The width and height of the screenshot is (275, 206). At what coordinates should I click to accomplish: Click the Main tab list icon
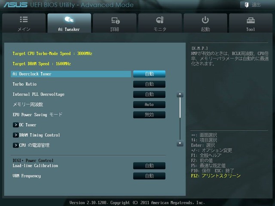[24, 19]
